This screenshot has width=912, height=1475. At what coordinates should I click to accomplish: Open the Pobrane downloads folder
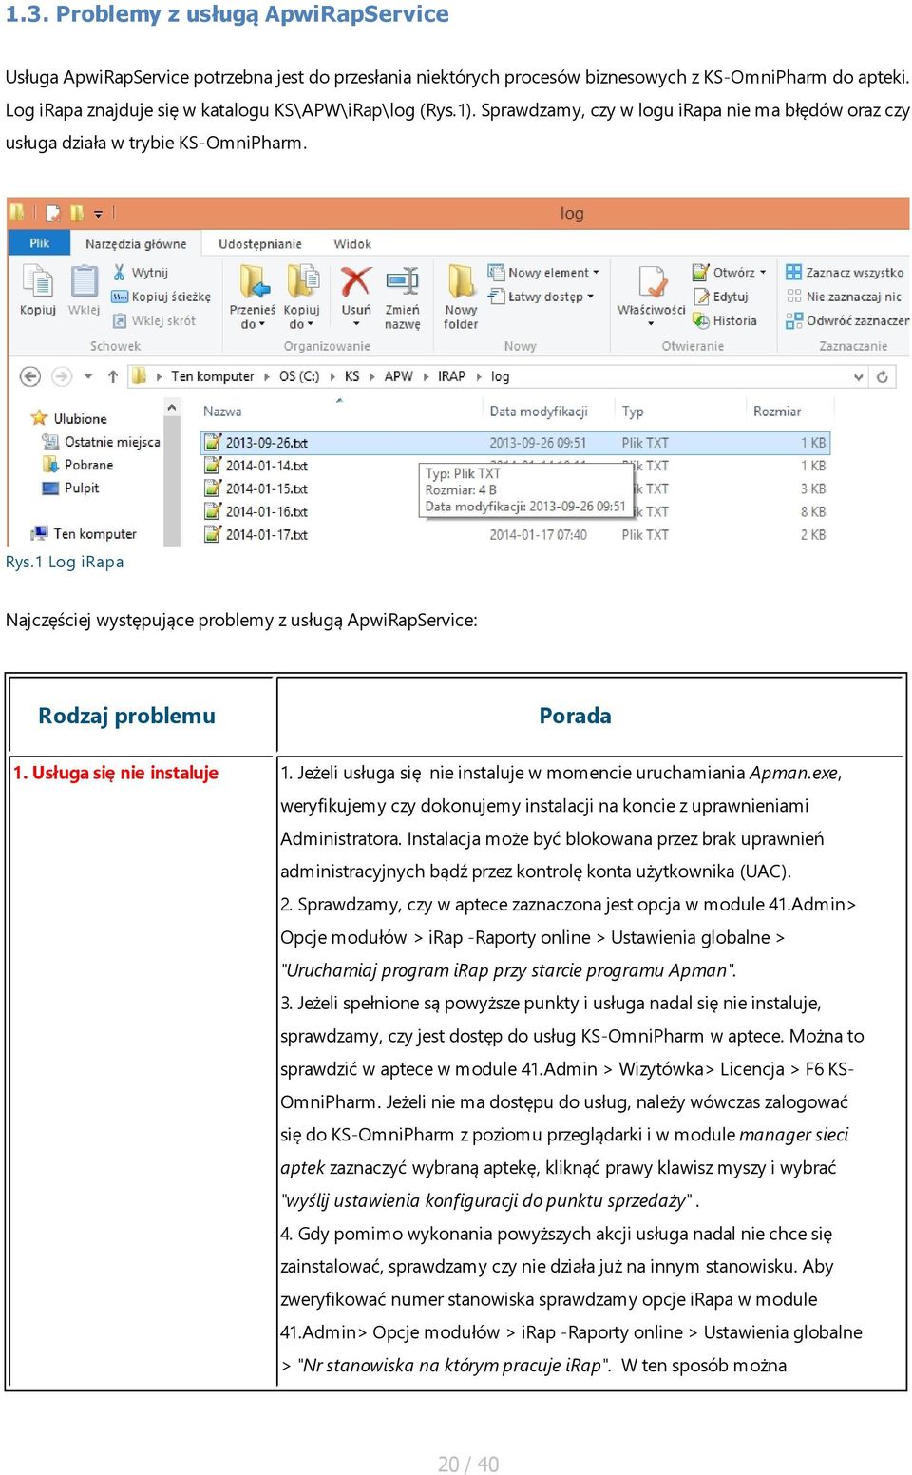78,465
